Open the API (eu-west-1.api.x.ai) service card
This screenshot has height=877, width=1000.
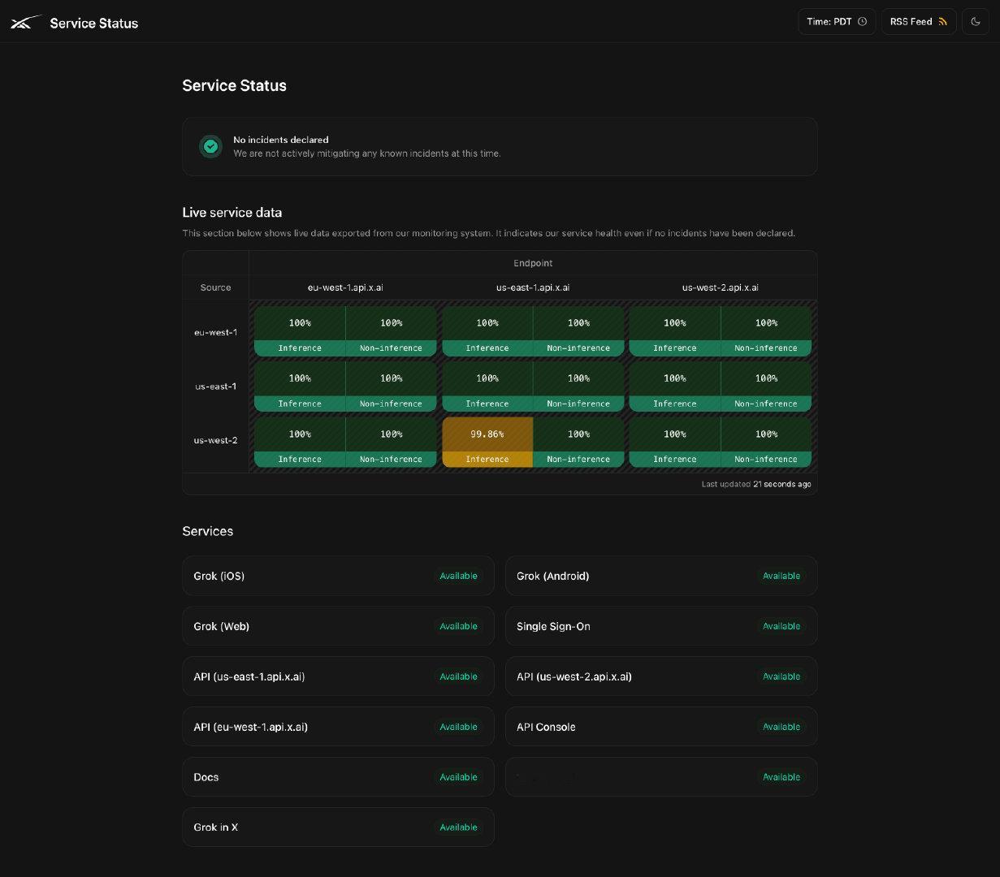[x=338, y=727]
